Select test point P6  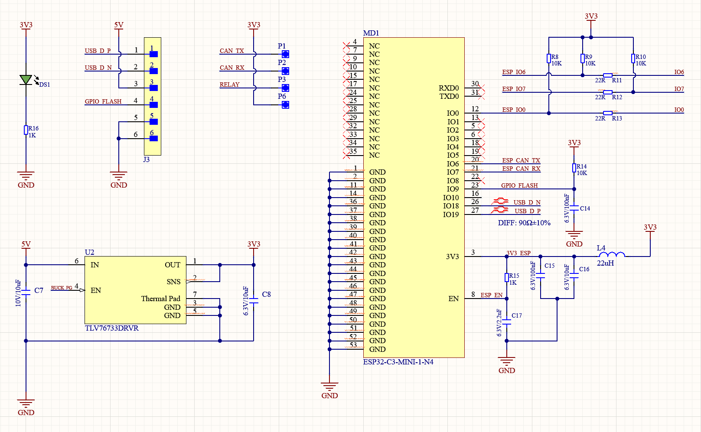point(285,105)
